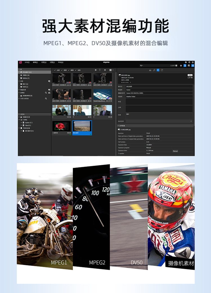Toggle the 视频 filter checkbox
This screenshot has width=211, height=293.
62,70
